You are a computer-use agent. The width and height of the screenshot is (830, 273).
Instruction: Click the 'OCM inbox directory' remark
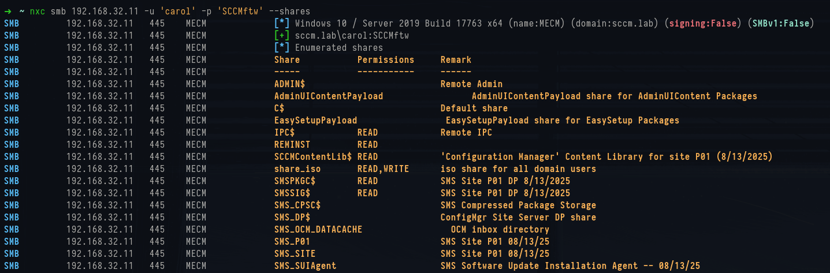pos(500,230)
